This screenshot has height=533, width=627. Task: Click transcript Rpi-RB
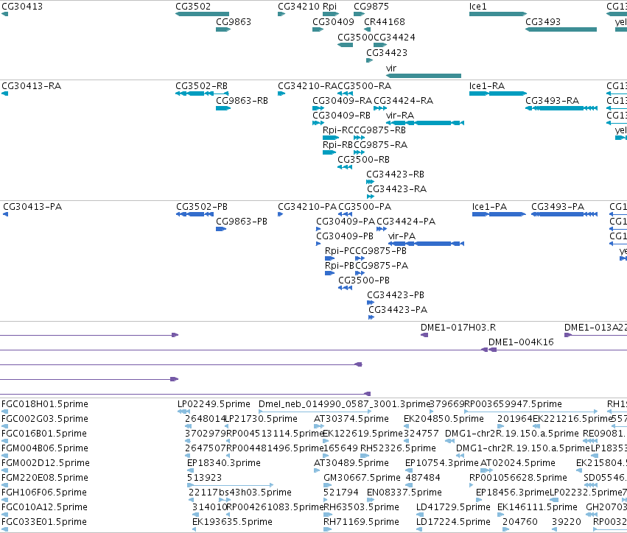coord(337,145)
